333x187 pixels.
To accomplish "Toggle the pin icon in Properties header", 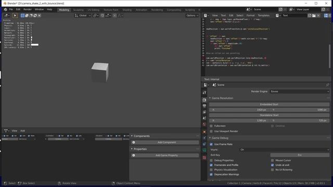I will [x=327, y=85].
